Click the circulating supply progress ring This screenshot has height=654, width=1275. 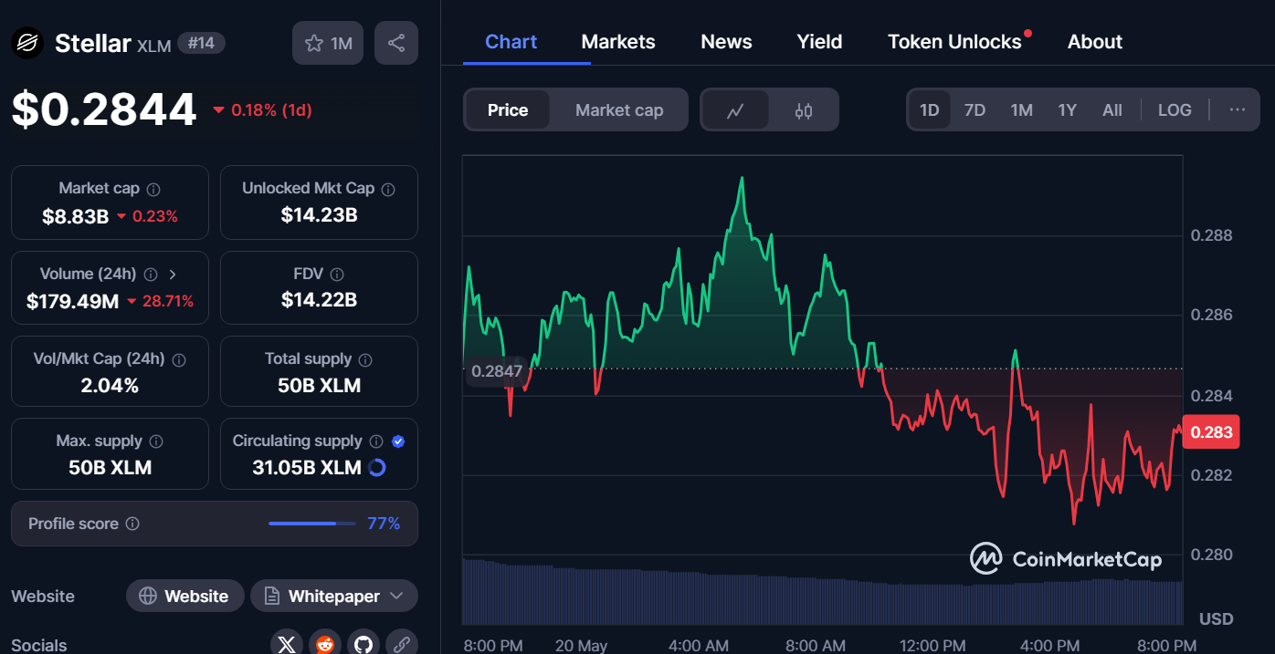[x=377, y=468]
